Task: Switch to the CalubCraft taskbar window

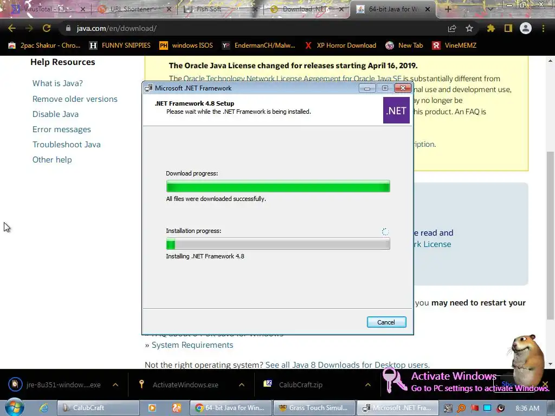Action: click(x=98, y=408)
